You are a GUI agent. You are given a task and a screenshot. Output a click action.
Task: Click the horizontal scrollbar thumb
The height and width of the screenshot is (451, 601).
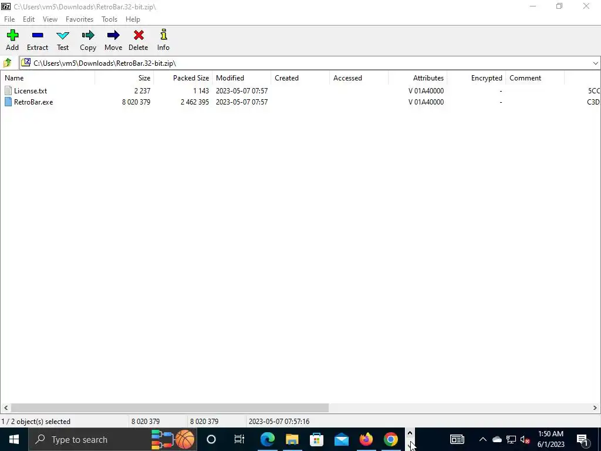tap(170, 408)
